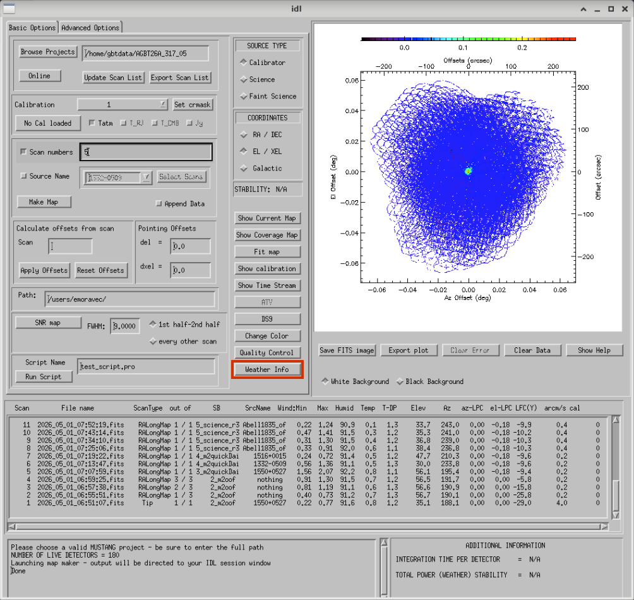The height and width of the screenshot is (600, 634).
Task: Click Update Scan List
Action: pos(113,78)
